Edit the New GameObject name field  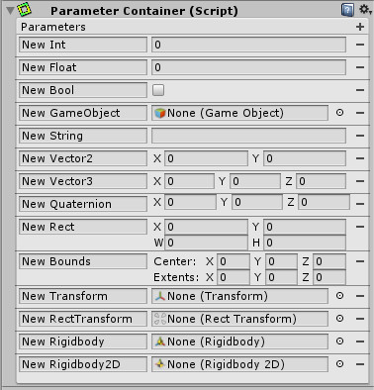click(83, 113)
